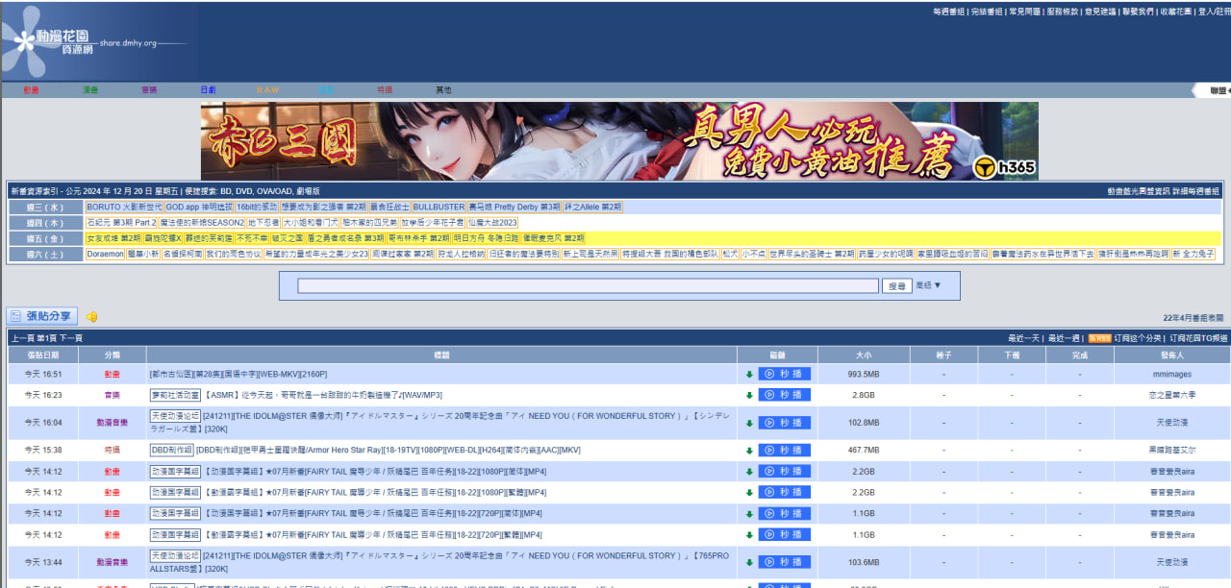Go to 下一頁 next page link
The height and width of the screenshot is (588, 1231).
coord(71,338)
